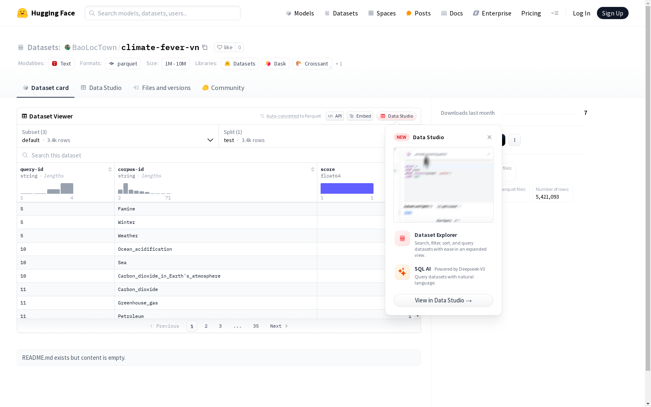Open the three-dot options menu in sidebar
This screenshot has width=651, height=407.
click(515, 140)
